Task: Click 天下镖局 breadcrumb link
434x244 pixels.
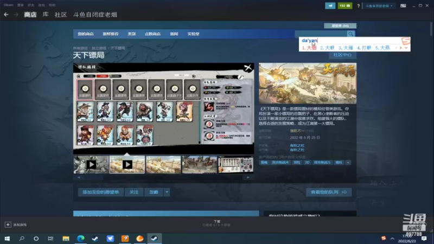Action: pyautogui.click(x=118, y=48)
